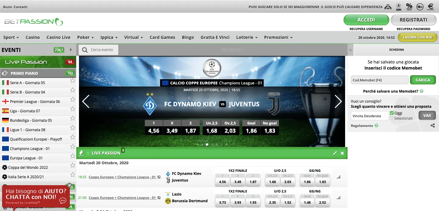Viewport: 439px width, 211px height.
Task: Open the Bingo menu item
Action: tap(188, 37)
